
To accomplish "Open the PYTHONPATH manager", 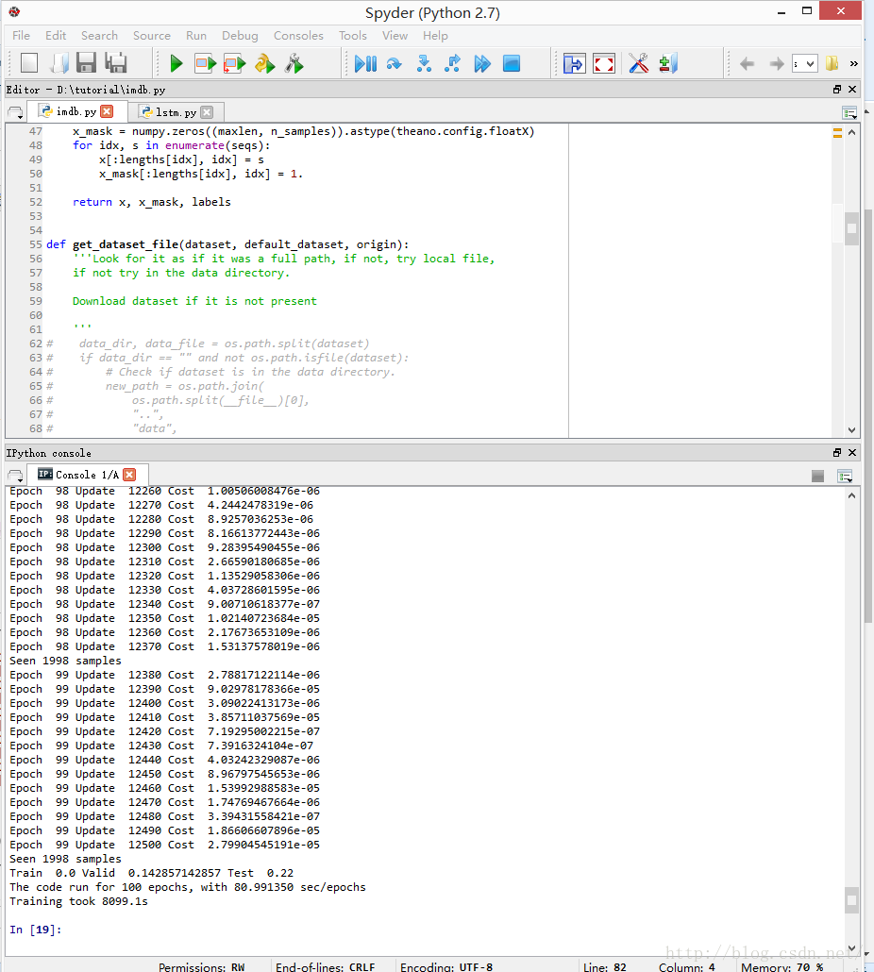I will point(668,63).
